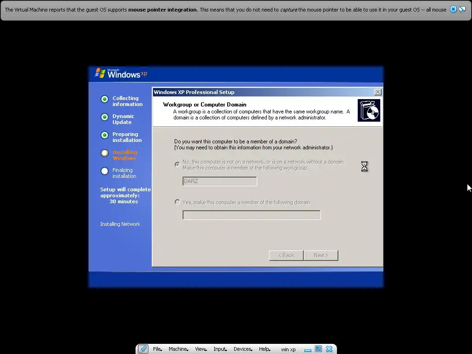This screenshot has width=472, height=354.
Task: Click the Installing Windows step indicator
Action: point(105,153)
